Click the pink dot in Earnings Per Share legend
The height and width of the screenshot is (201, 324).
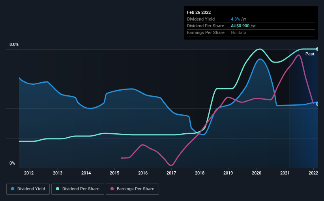click(112, 189)
